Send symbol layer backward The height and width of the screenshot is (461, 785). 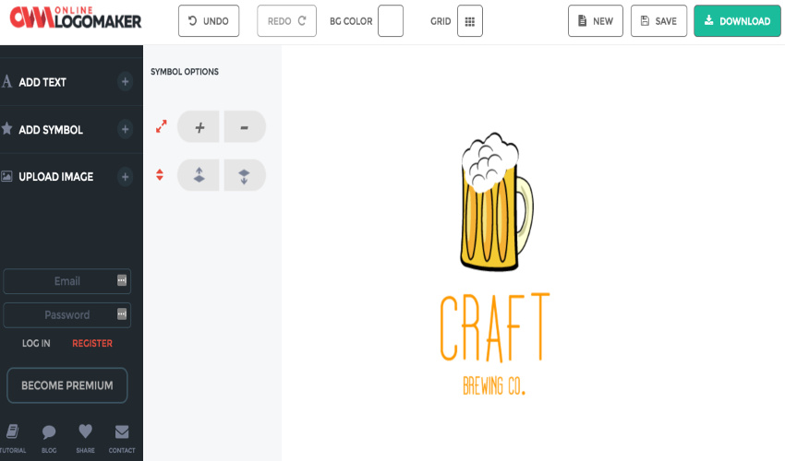pyautogui.click(x=245, y=175)
